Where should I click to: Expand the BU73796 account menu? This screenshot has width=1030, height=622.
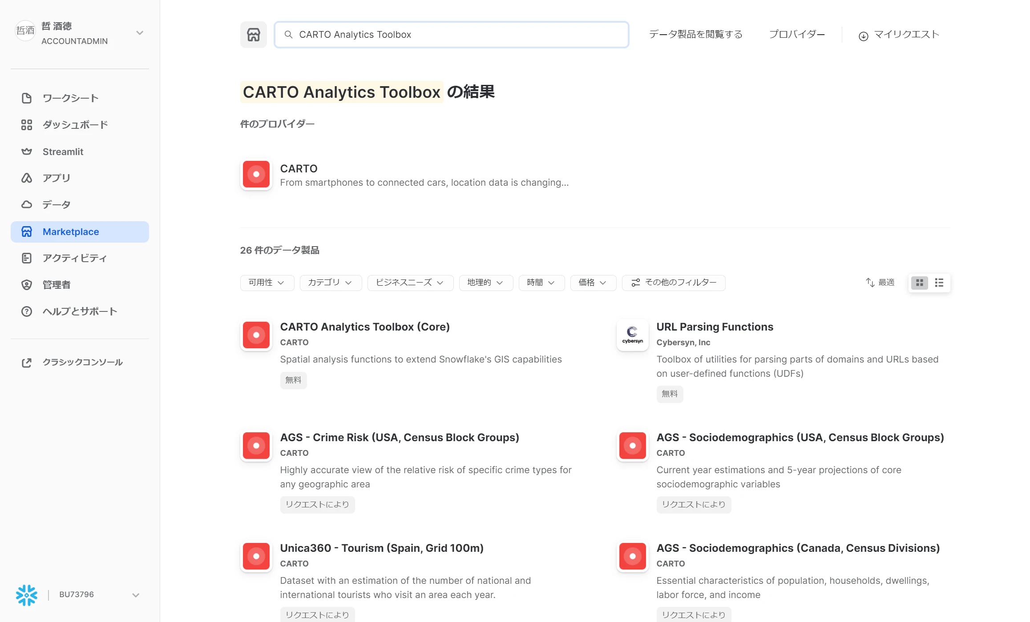(136, 595)
